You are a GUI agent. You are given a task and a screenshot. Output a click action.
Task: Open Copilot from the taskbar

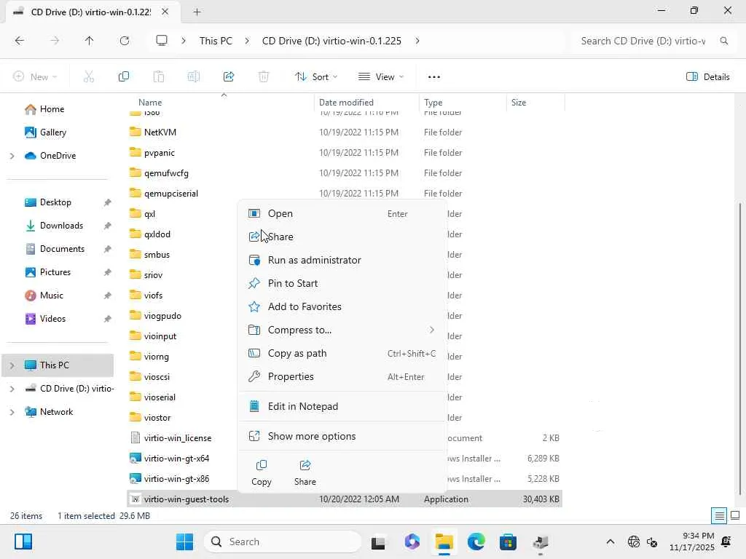tap(412, 542)
